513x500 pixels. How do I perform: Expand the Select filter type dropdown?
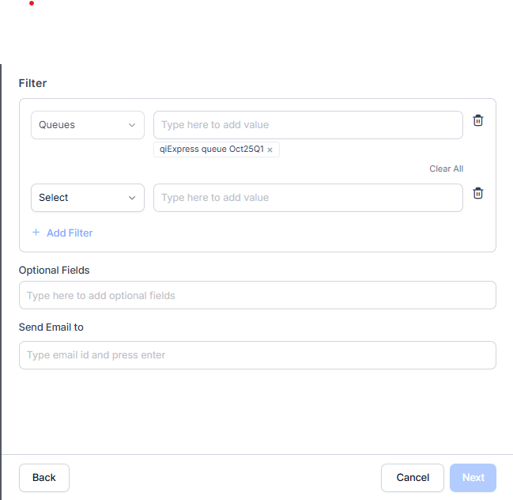[79, 198]
